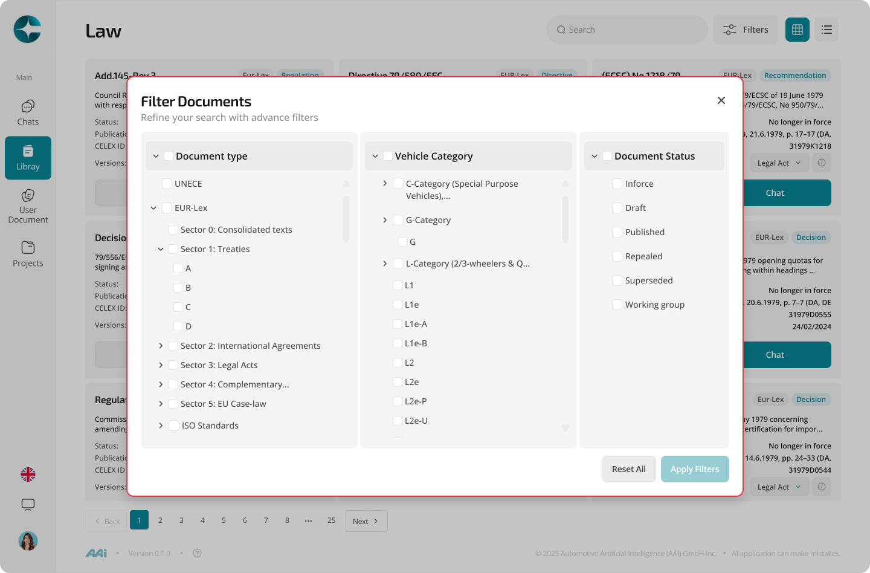Check the G-Category checkbox
The height and width of the screenshot is (573, 870).
tap(398, 220)
